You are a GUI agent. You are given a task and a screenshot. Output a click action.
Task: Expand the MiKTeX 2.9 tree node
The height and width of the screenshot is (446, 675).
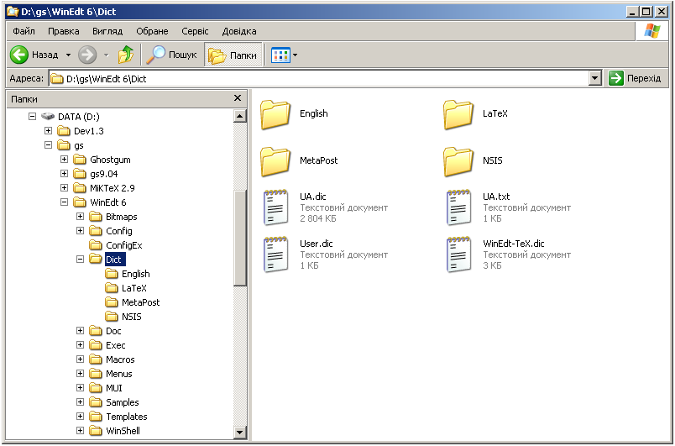click(x=65, y=188)
